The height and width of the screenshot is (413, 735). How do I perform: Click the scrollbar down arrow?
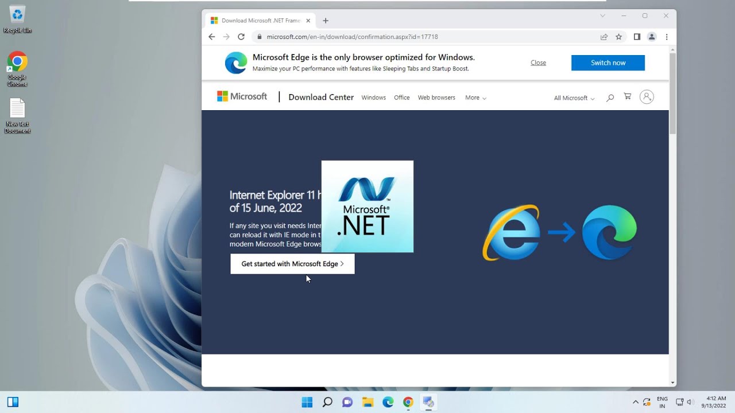tap(673, 383)
